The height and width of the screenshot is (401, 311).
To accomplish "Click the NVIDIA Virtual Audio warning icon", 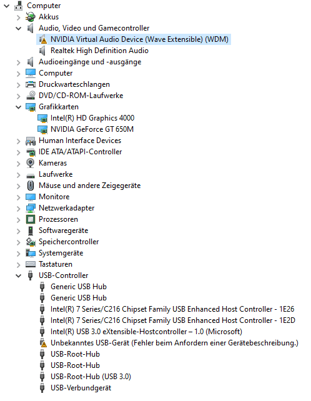I will pos(42,39).
